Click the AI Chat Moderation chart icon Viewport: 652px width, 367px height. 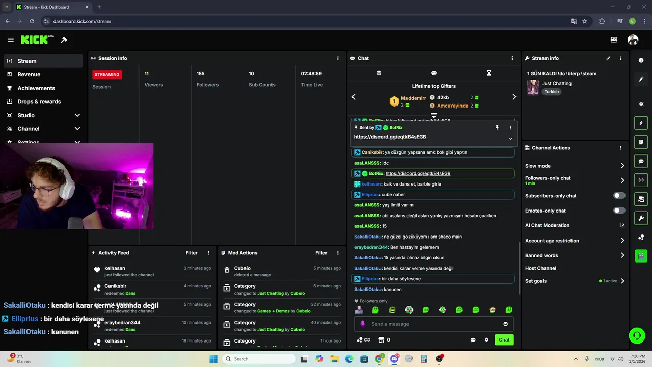[x=622, y=225]
